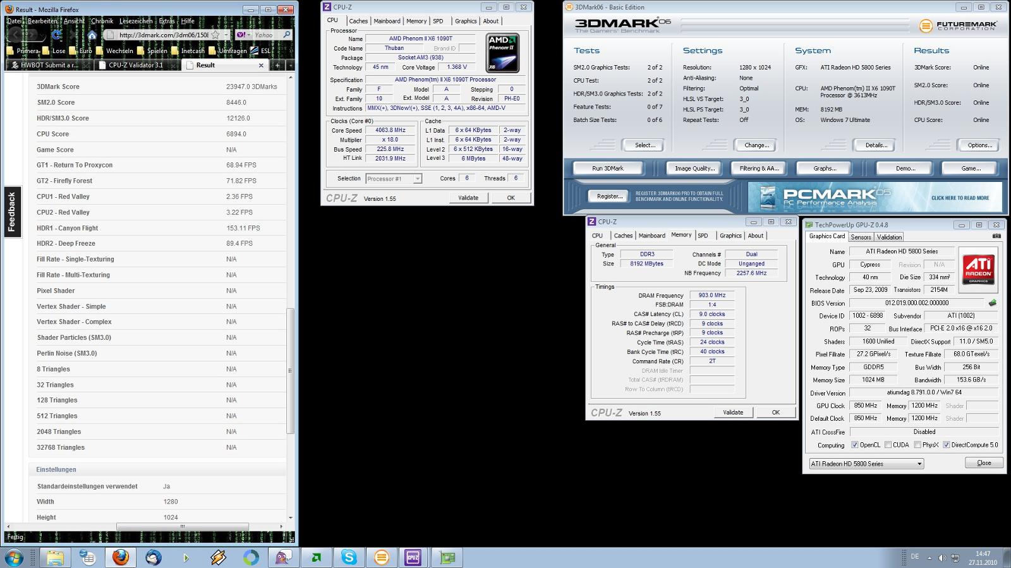Open SPD tab in the CPU-Z memory window
1011x568 pixels.
click(x=703, y=236)
